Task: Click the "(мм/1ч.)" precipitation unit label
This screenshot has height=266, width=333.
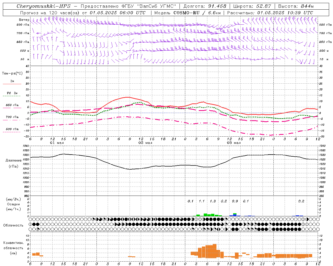Action: pyautogui.click(x=14, y=209)
